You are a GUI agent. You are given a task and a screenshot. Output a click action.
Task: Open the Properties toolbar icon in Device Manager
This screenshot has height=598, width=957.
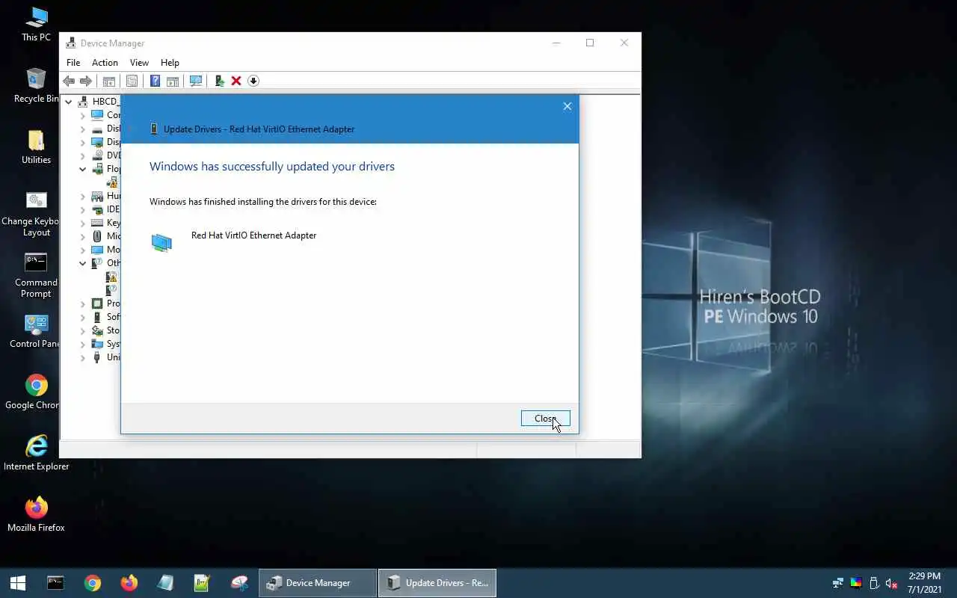pyautogui.click(x=132, y=81)
